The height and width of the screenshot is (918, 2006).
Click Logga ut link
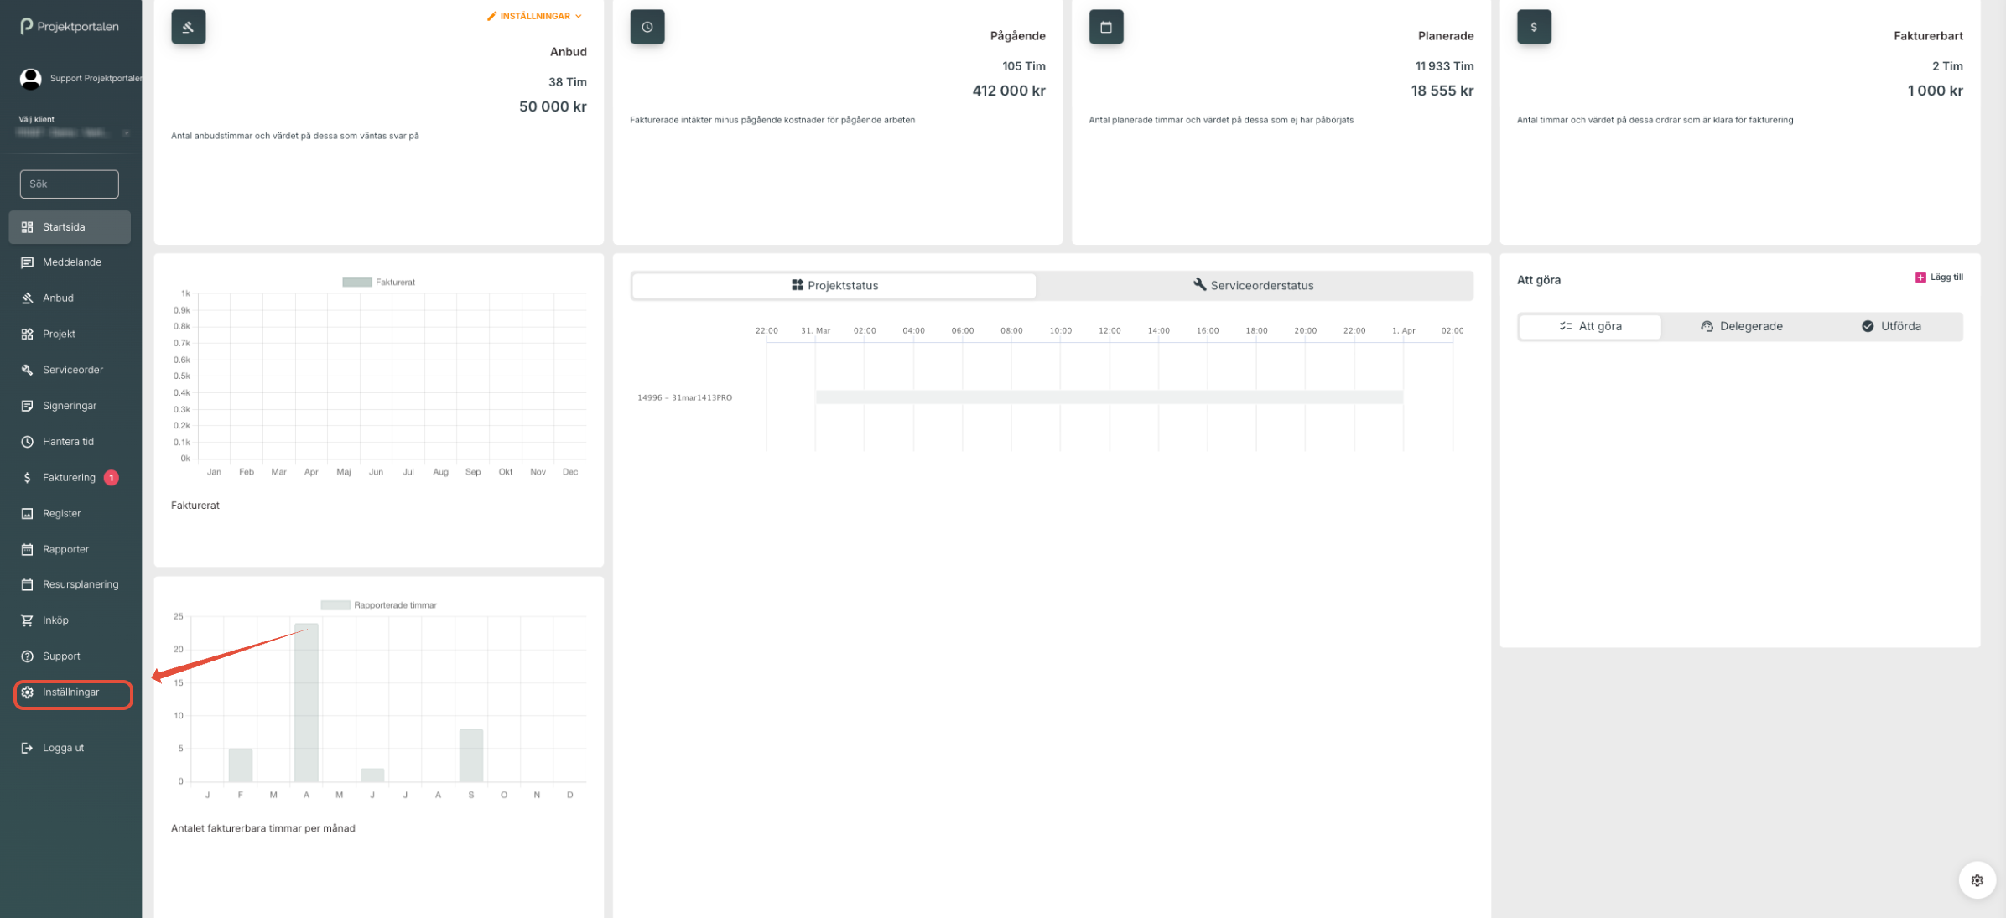[x=63, y=748]
